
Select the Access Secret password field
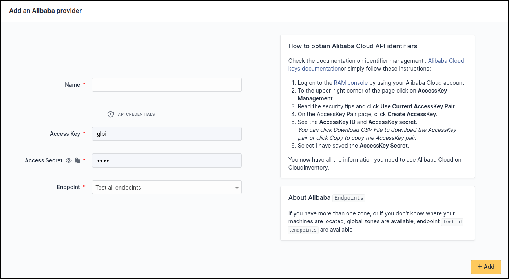[166, 160]
